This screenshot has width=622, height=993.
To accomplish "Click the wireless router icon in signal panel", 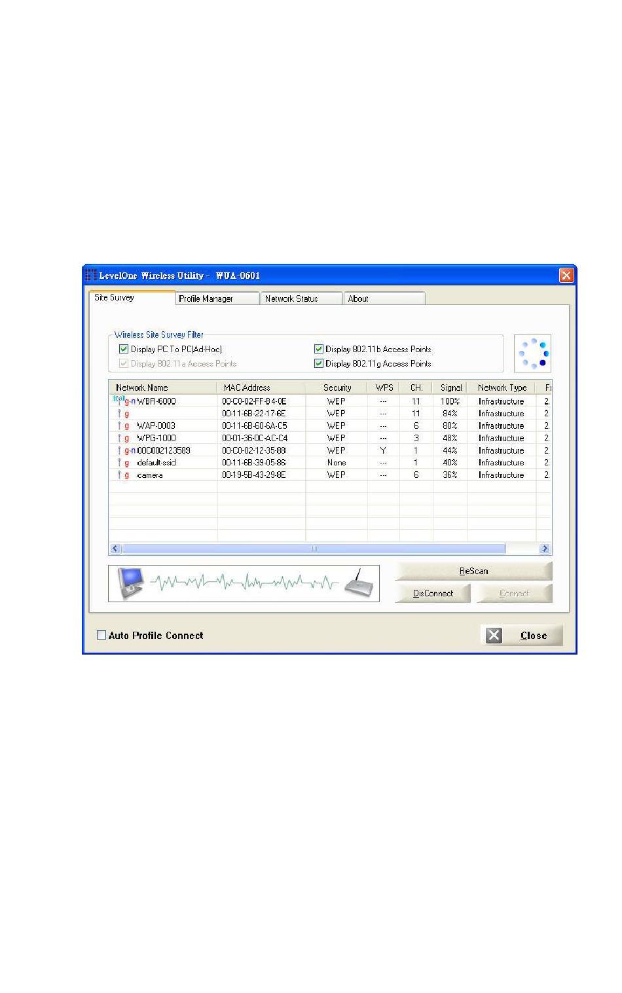I will pyautogui.click(x=358, y=582).
